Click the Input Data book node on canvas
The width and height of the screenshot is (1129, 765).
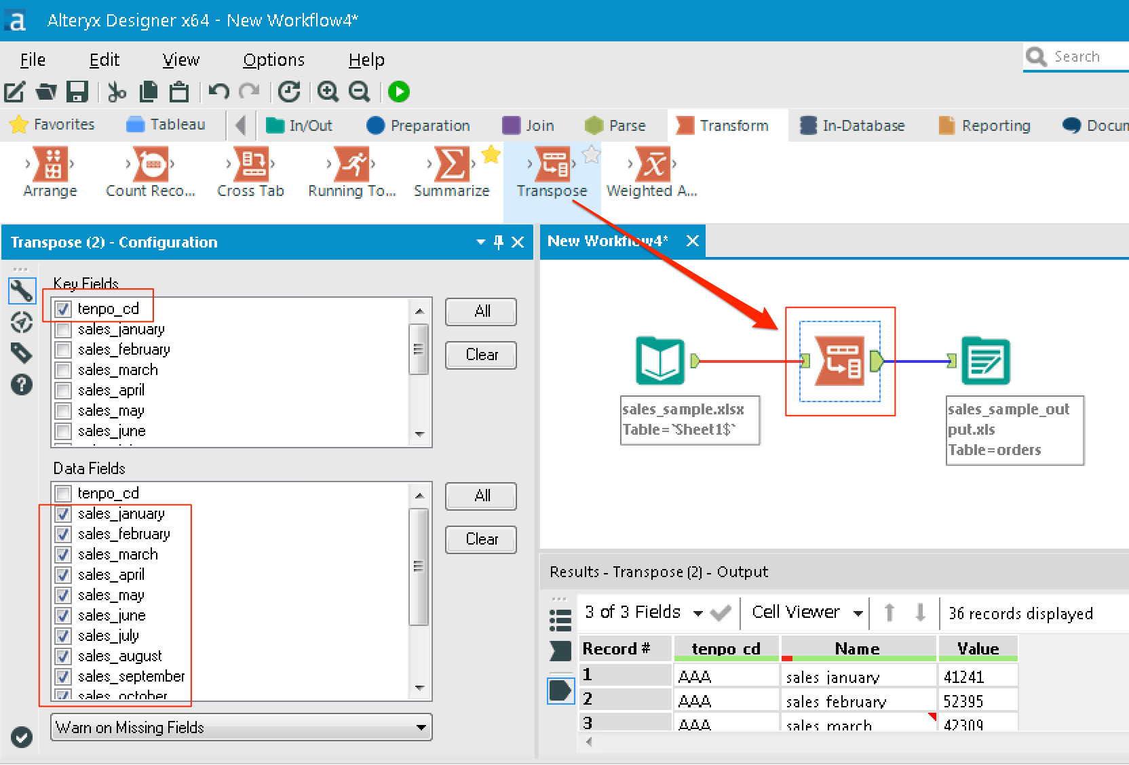(x=660, y=361)
